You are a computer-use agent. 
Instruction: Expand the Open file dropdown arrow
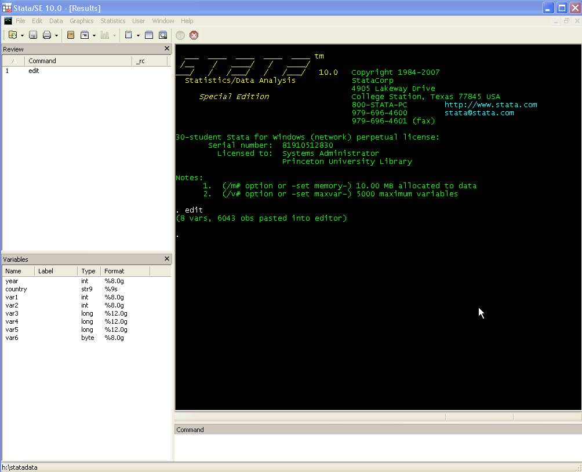point(22,36)
